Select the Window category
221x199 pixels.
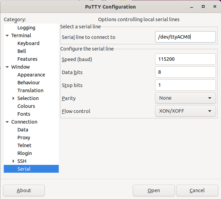(x=20, y=67)
